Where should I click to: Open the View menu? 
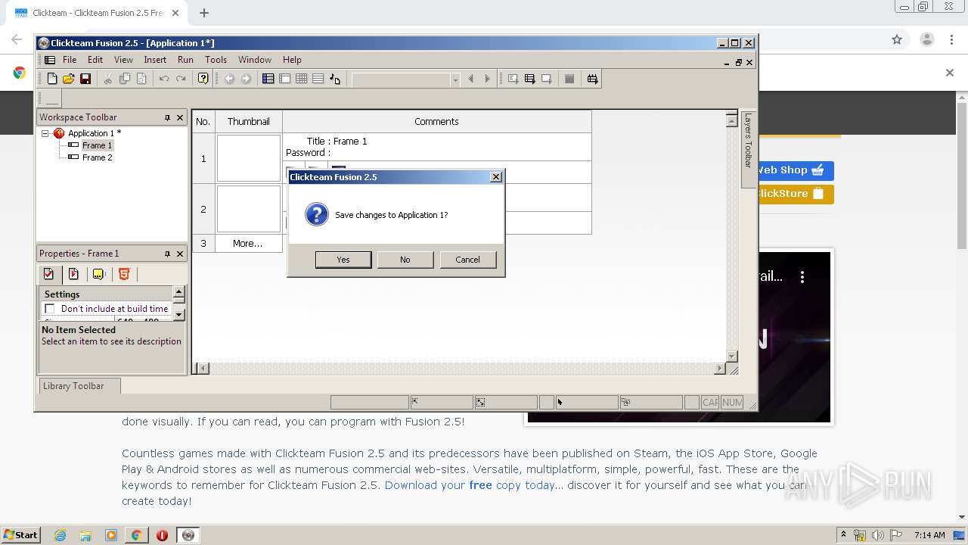[123, 60]
